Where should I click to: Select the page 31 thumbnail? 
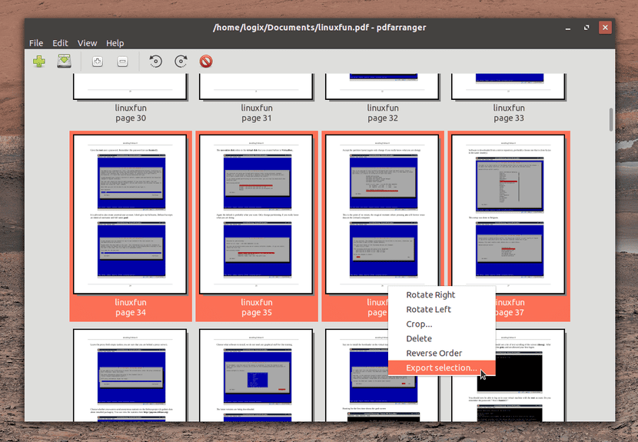tap(256, 86)
